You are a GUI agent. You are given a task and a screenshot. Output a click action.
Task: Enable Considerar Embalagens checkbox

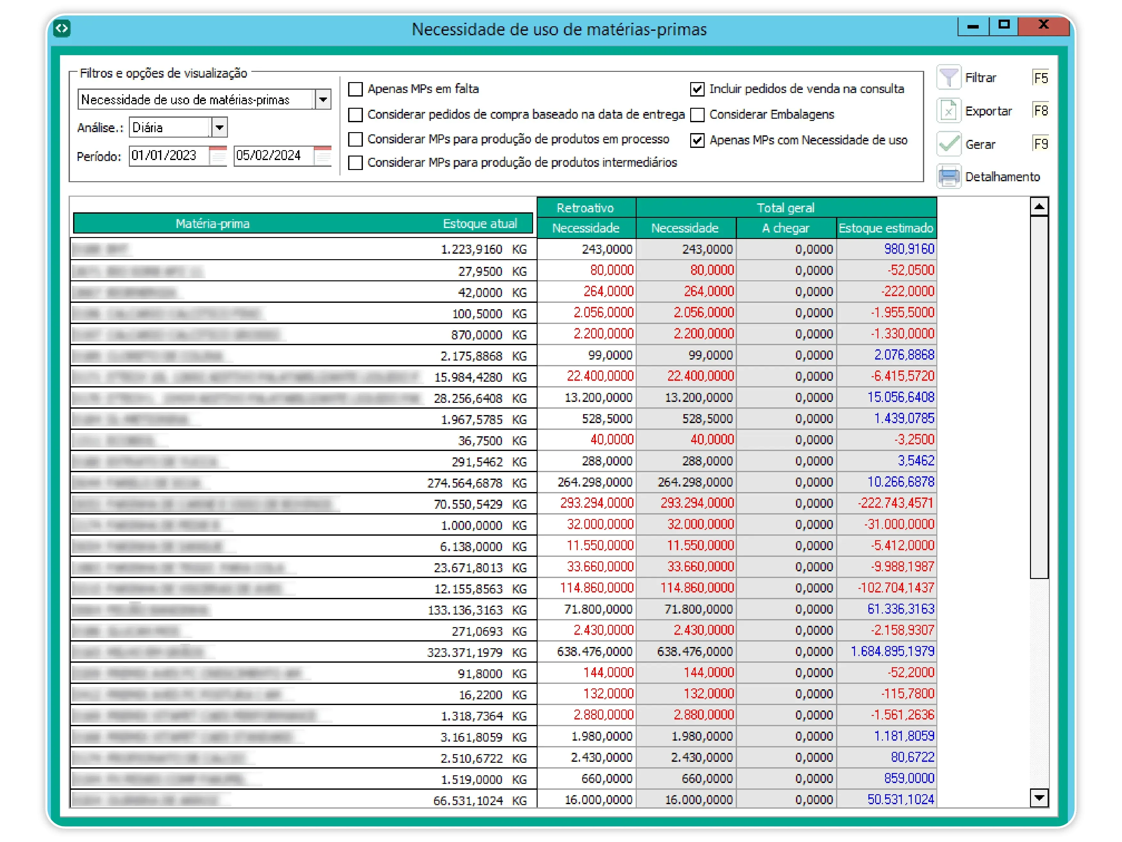698,115
